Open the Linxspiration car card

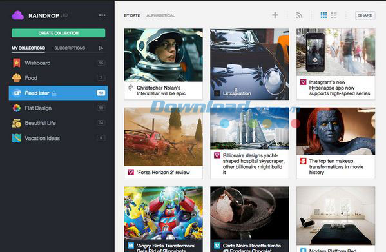249,64
